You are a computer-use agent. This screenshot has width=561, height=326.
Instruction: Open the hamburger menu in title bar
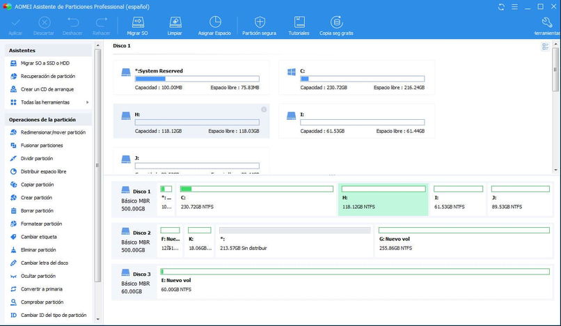point(514,7)
